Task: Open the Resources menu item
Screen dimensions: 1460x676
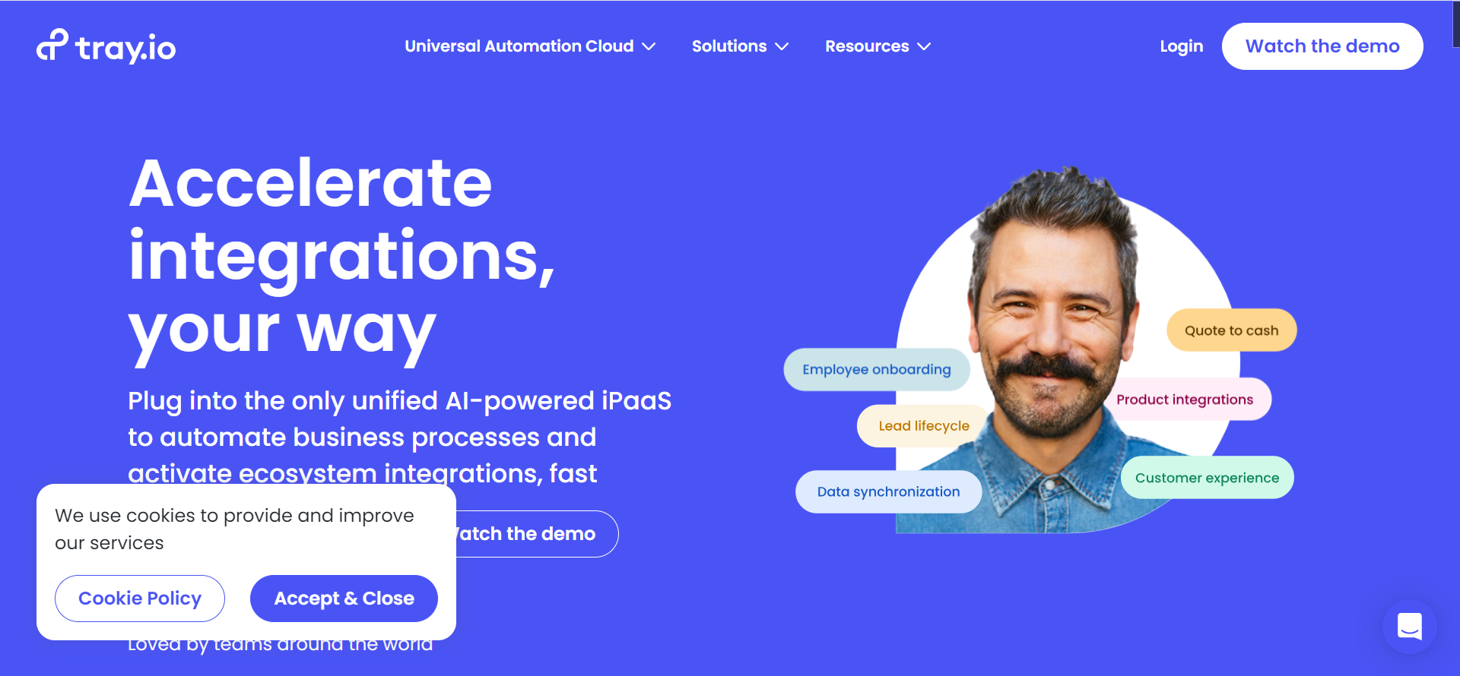Action: pos(866,46)
